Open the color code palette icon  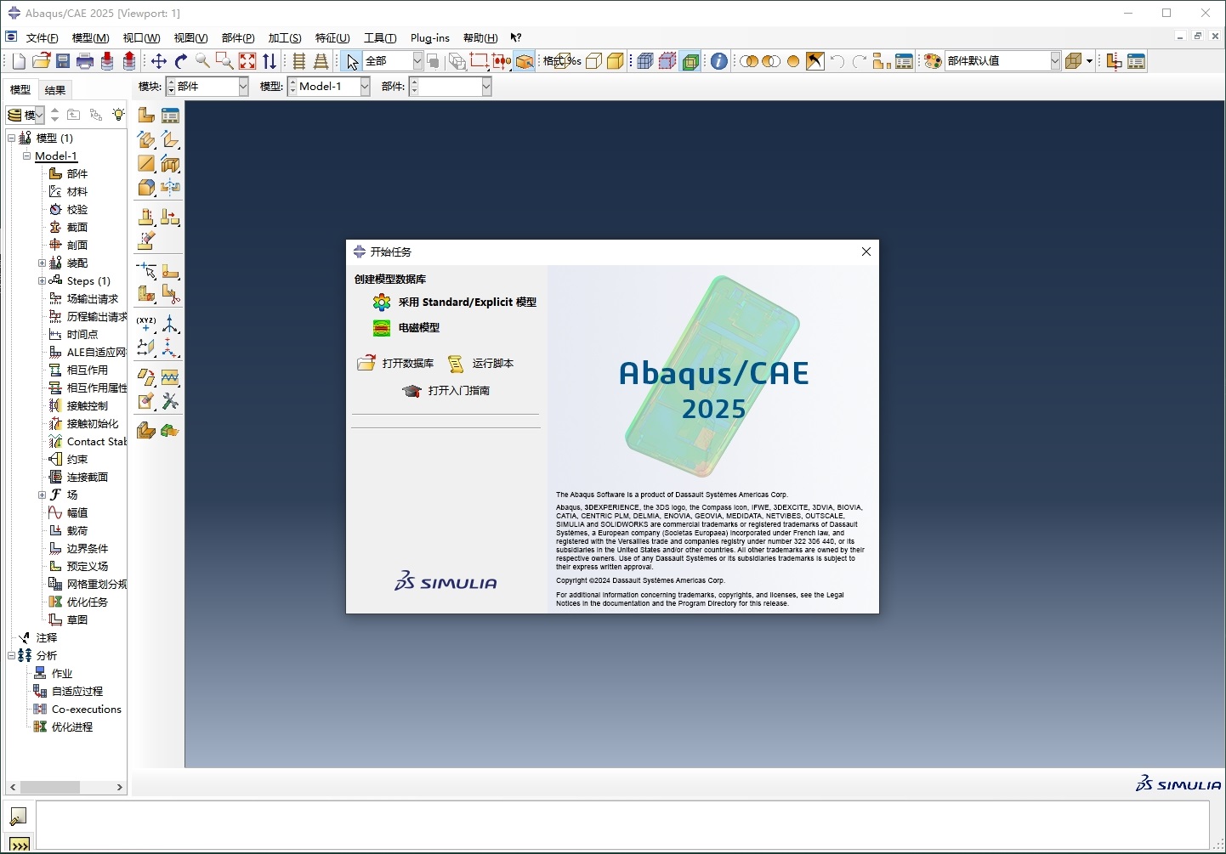coord(933,61)
